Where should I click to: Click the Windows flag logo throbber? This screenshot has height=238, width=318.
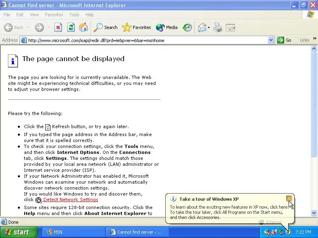point(310,15)
